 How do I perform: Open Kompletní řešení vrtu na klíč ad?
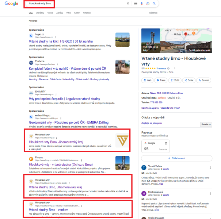[68, 69]
